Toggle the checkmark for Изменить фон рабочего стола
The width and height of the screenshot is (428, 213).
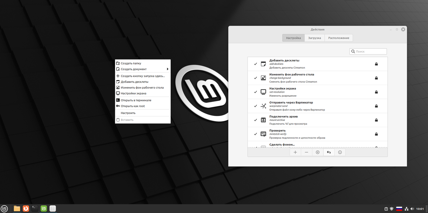(255, 78)
